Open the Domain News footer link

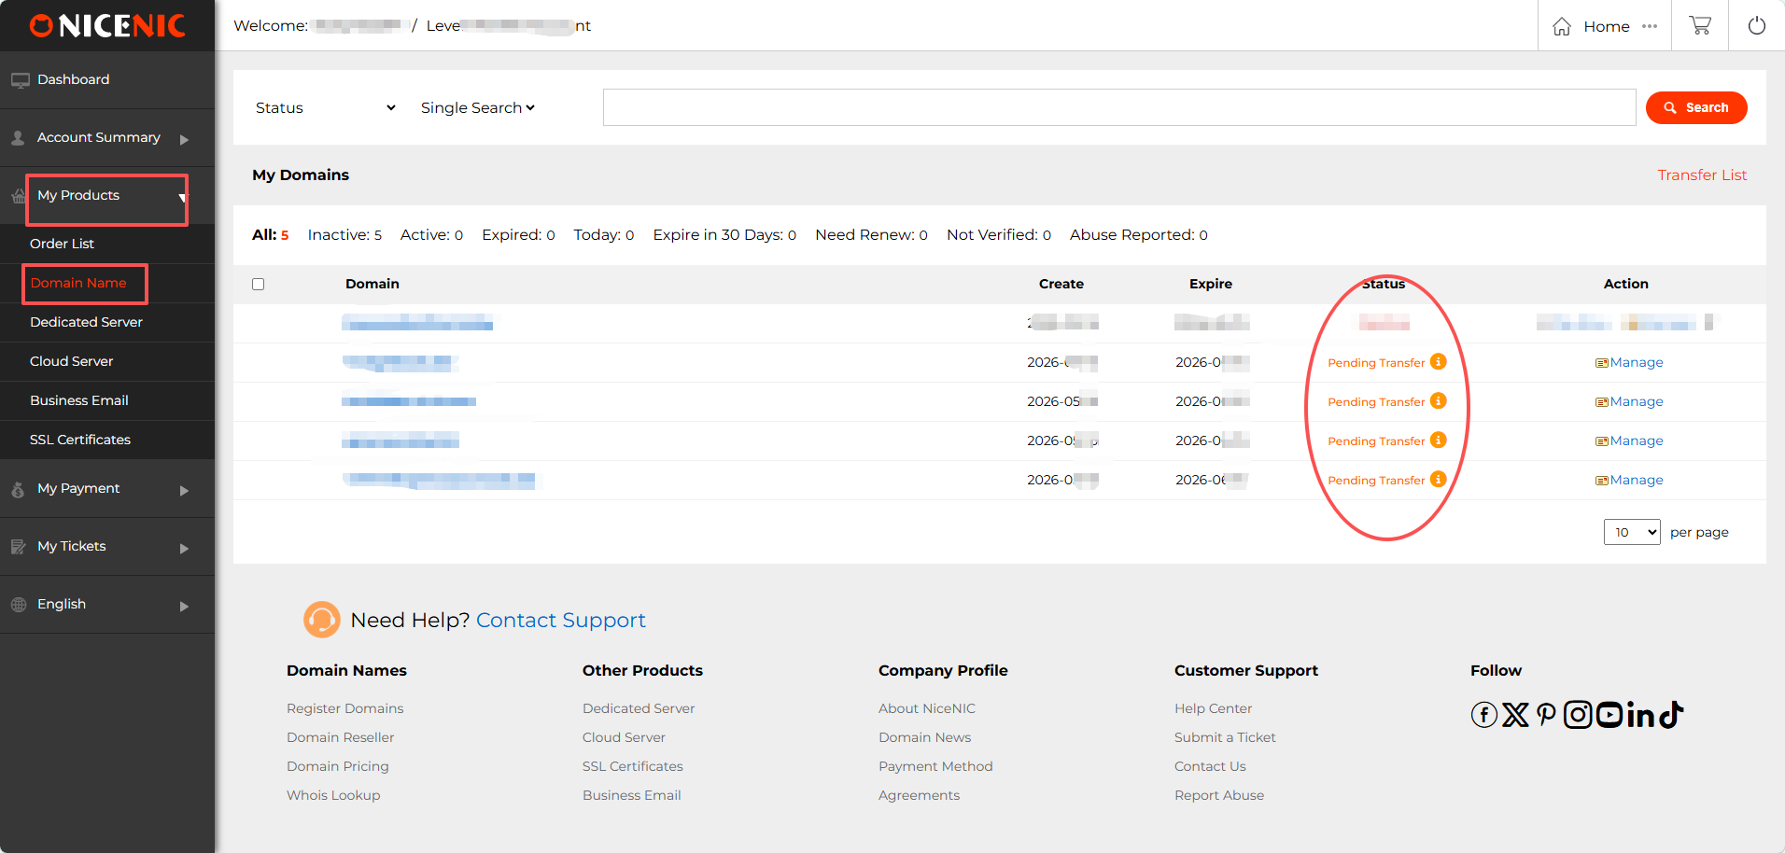click(x=925, y=737)
